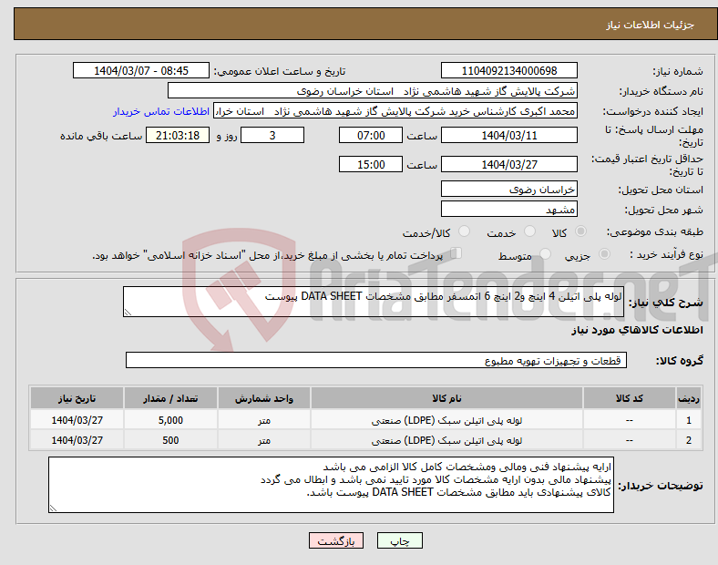Click the request creator name field

pyautogui.click(x=395, y=111)
